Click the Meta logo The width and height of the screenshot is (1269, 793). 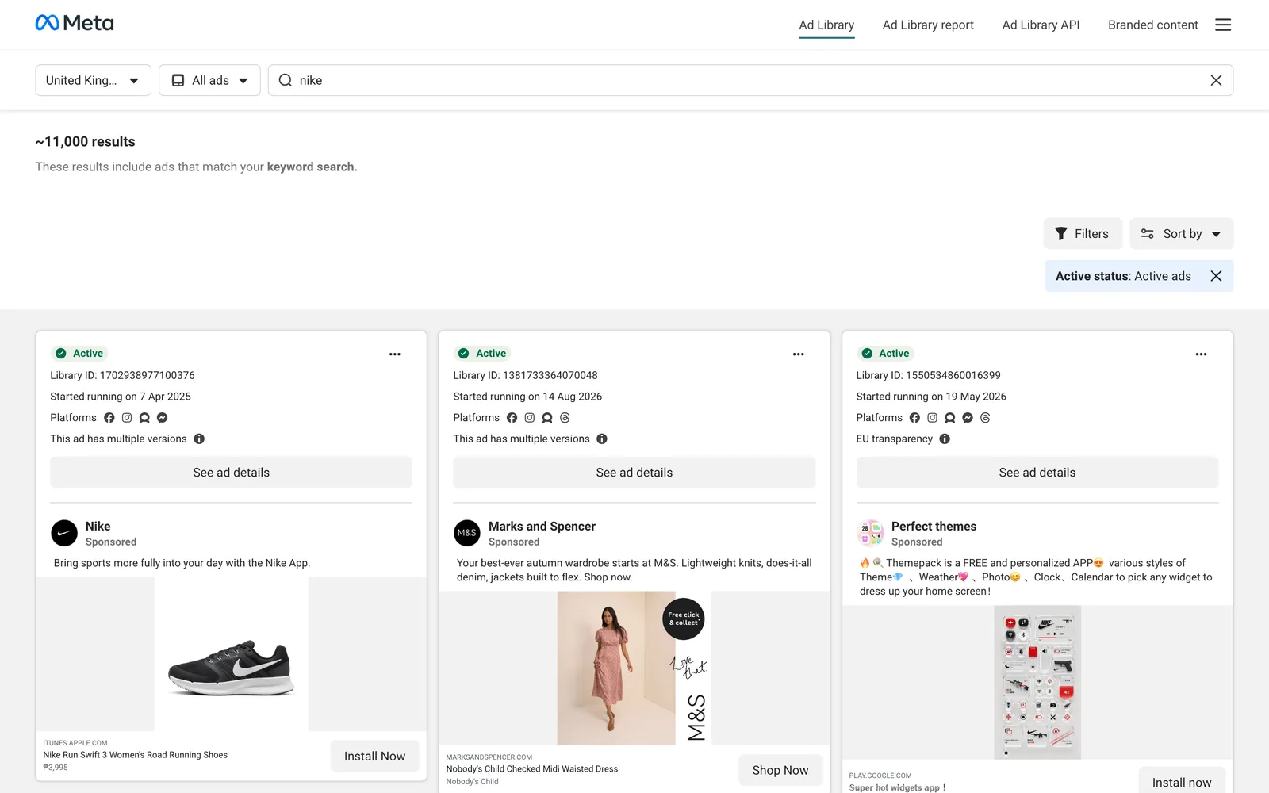coord(75,23)
